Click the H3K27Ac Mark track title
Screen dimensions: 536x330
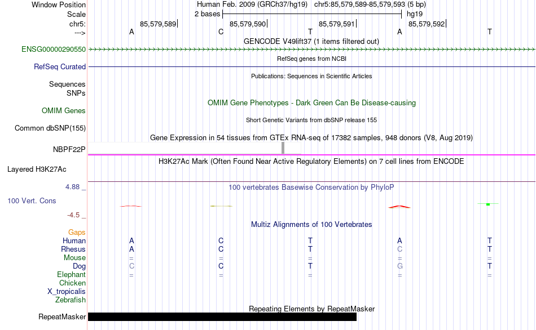(x=311, y=162)
